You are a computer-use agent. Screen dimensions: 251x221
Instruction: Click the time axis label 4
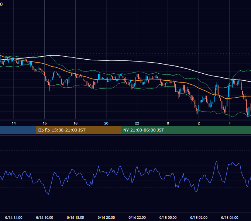pos(230,123)
